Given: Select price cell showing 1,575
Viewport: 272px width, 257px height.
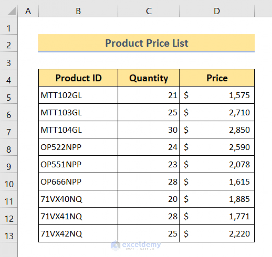Looking at the screenshot, I should 217,95.
